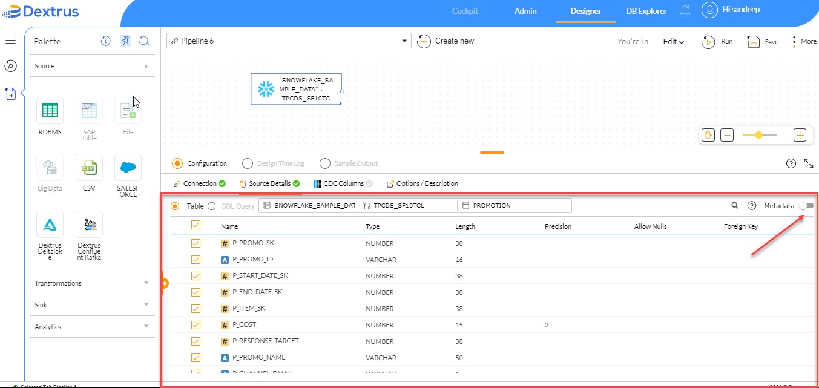This screenshot has height=388, width=819.
Task: Open the Edit mode dropdown
Action: coord(673,42)
